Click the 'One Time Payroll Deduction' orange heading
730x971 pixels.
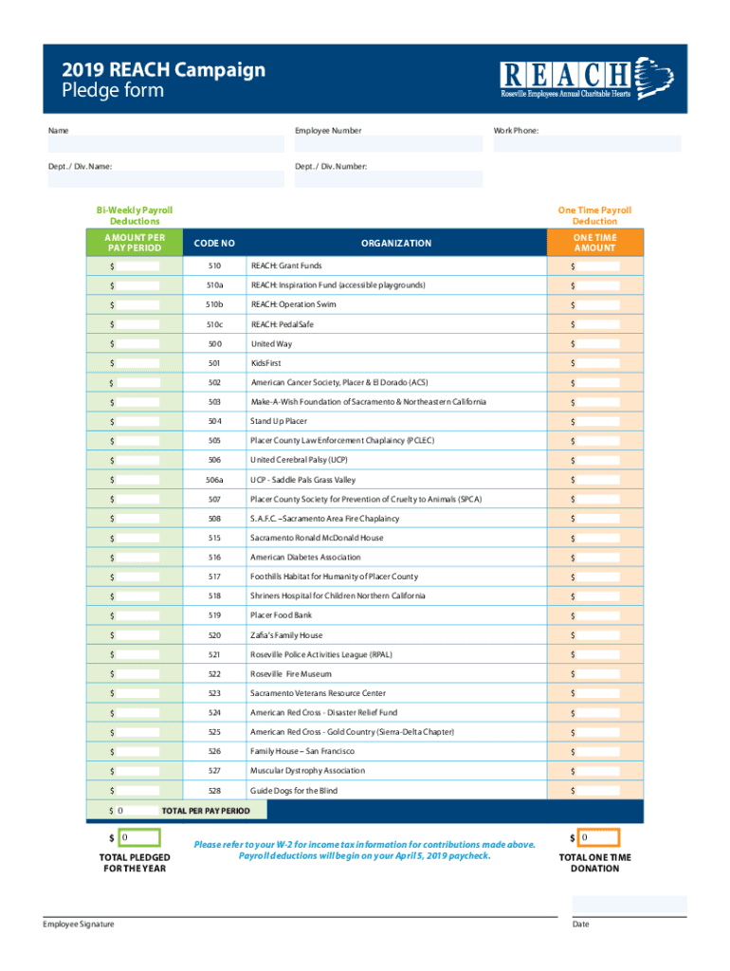click(x=595, y=215)
